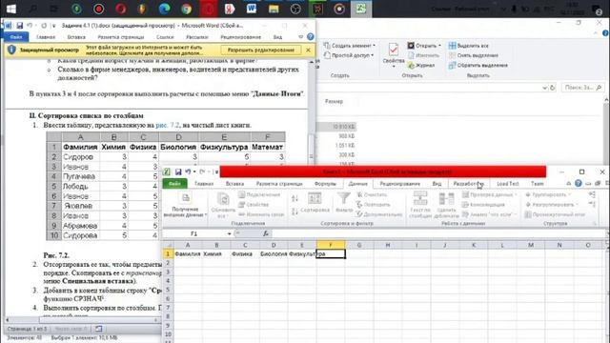Click Subtotal in Outline group
Screen dimensions: 610x343
tap(555, 214)
